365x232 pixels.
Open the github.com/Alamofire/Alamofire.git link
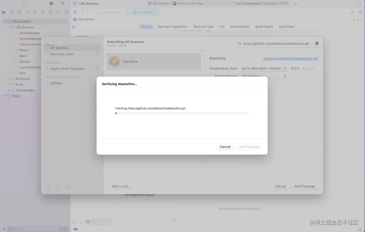(290, 59)
